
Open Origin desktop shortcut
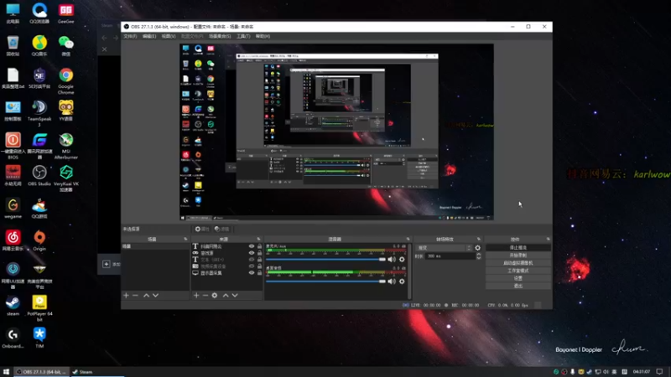click(39, 240)
